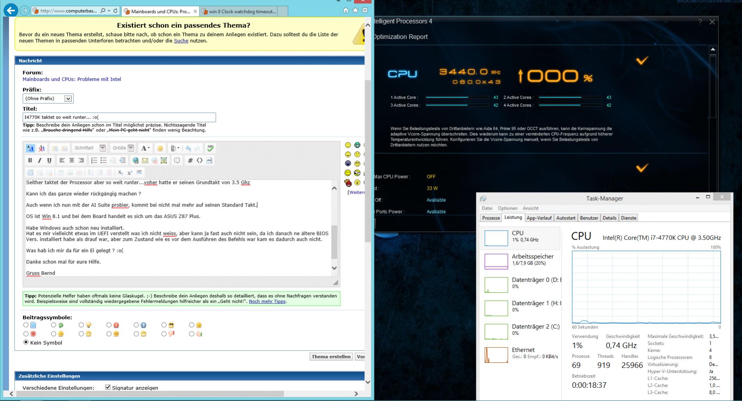Wrap selection in code tags with hash icon

pos(190,160)
